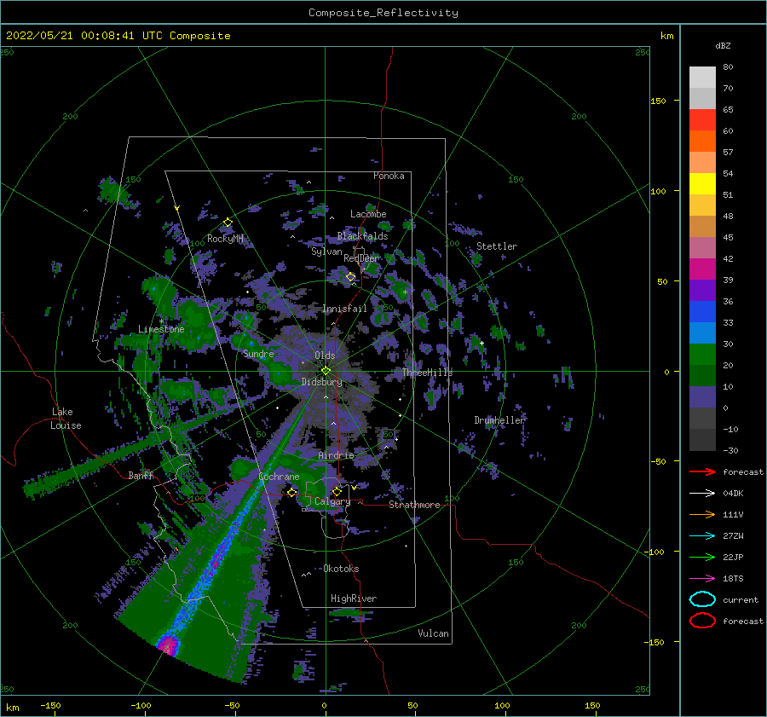Click the Vulcan city label
This screenshot has height=717, width=767.
pyautogui.click(x=433, y=633)
